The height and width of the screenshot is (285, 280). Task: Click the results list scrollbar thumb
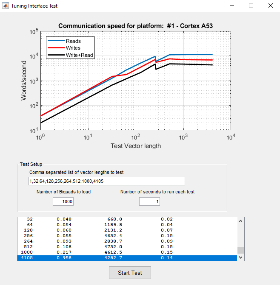241,250
